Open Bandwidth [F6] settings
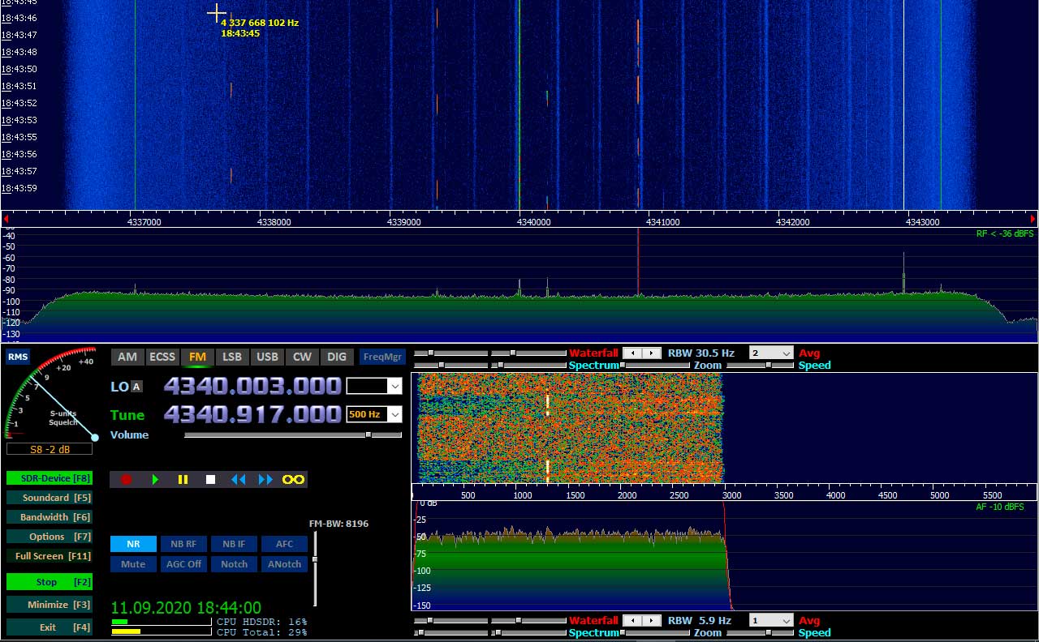 pyautogui.click(x=49, y=517)
